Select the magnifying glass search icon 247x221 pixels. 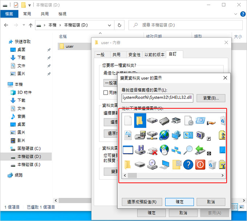(188, 150)
